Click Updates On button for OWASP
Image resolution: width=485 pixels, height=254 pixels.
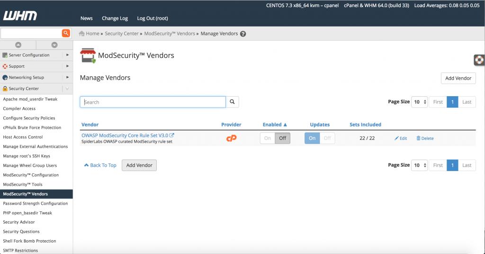pos(312,138)
